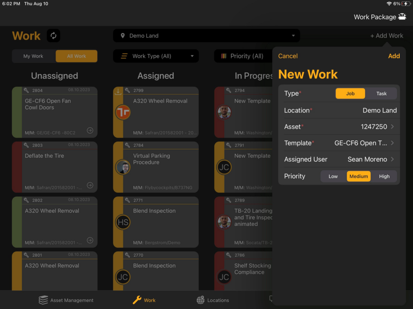Cancel the New Work form
The image size is (413, 309).
click(x=288, y=56)
